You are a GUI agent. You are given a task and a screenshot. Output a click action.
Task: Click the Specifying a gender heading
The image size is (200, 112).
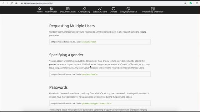click(x=66, y=55)
